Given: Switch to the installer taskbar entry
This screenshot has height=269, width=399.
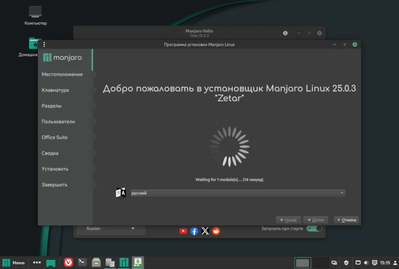Looking at the screenshot, I should [x=138, y=262].
